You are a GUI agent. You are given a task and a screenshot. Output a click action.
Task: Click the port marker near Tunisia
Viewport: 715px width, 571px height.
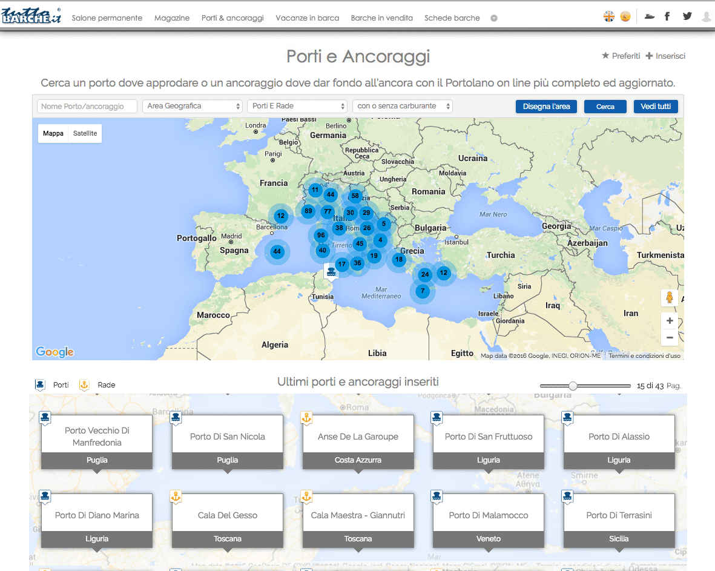pyautogui.click(x=331, y=271)
